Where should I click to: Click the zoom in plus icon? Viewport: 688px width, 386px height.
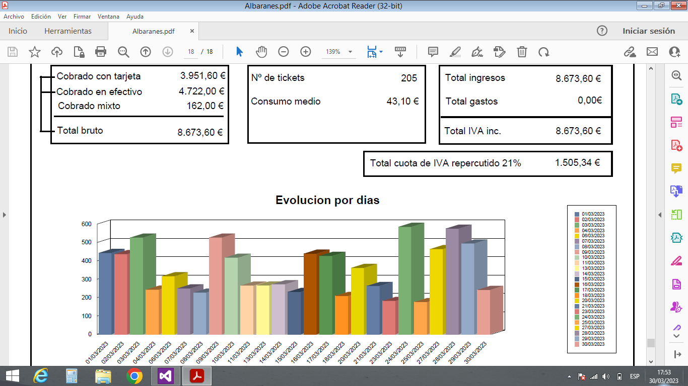(x=306, y=52)
